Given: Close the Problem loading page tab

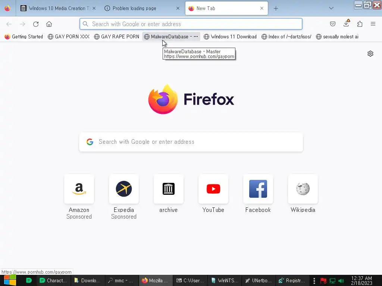Looking at the screenshot, I should pos(178,8).
